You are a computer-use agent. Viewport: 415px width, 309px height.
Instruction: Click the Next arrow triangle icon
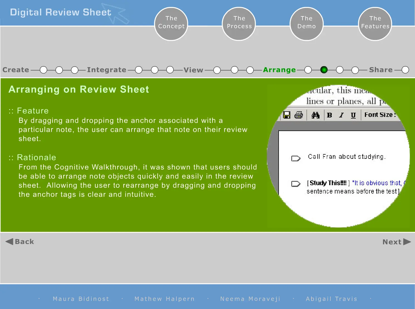[x=407, y=242]
